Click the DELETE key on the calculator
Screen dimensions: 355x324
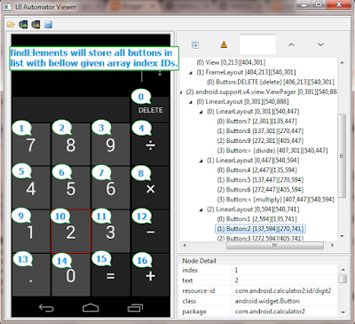(x=150, y=109)
